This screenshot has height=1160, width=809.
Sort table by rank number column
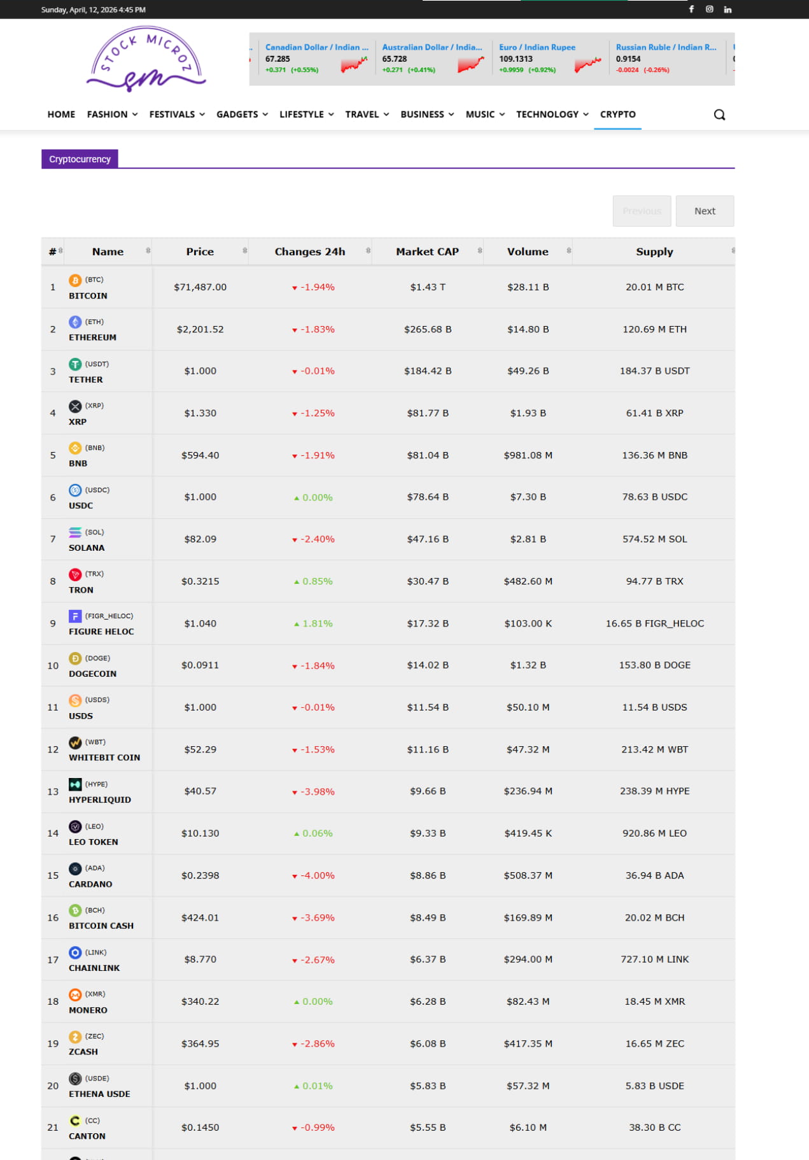[x=53, y=251]
